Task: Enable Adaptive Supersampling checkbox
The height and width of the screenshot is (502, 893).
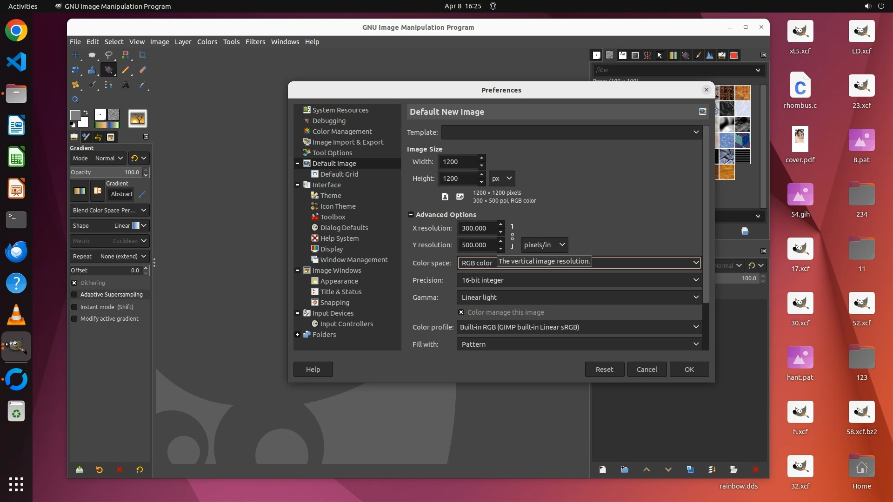Action: 74,295
